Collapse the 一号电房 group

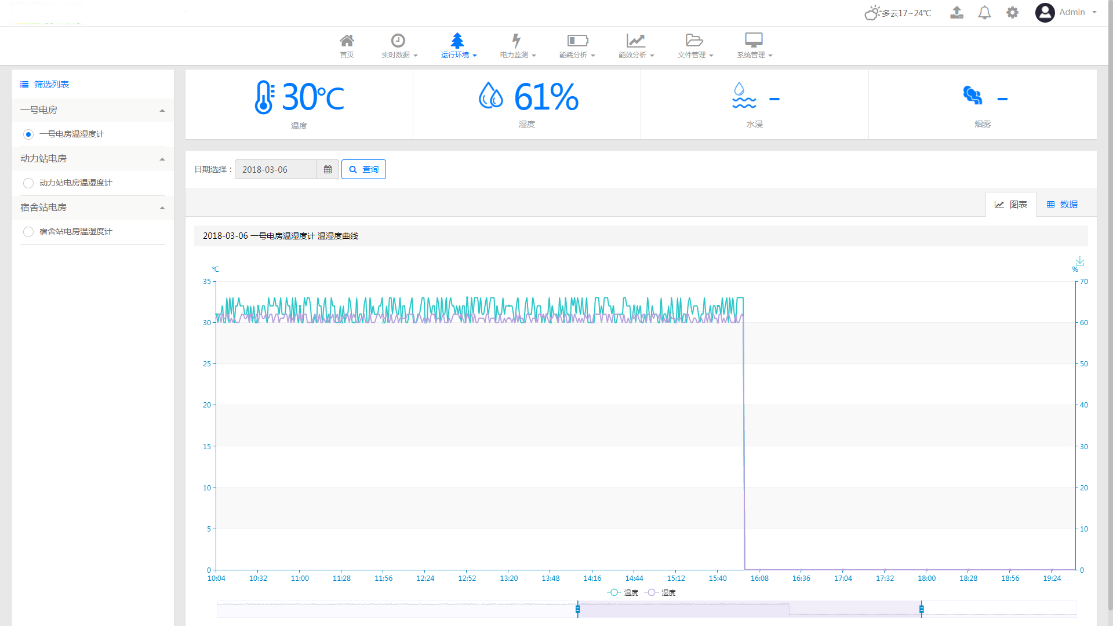pos(162,110)
